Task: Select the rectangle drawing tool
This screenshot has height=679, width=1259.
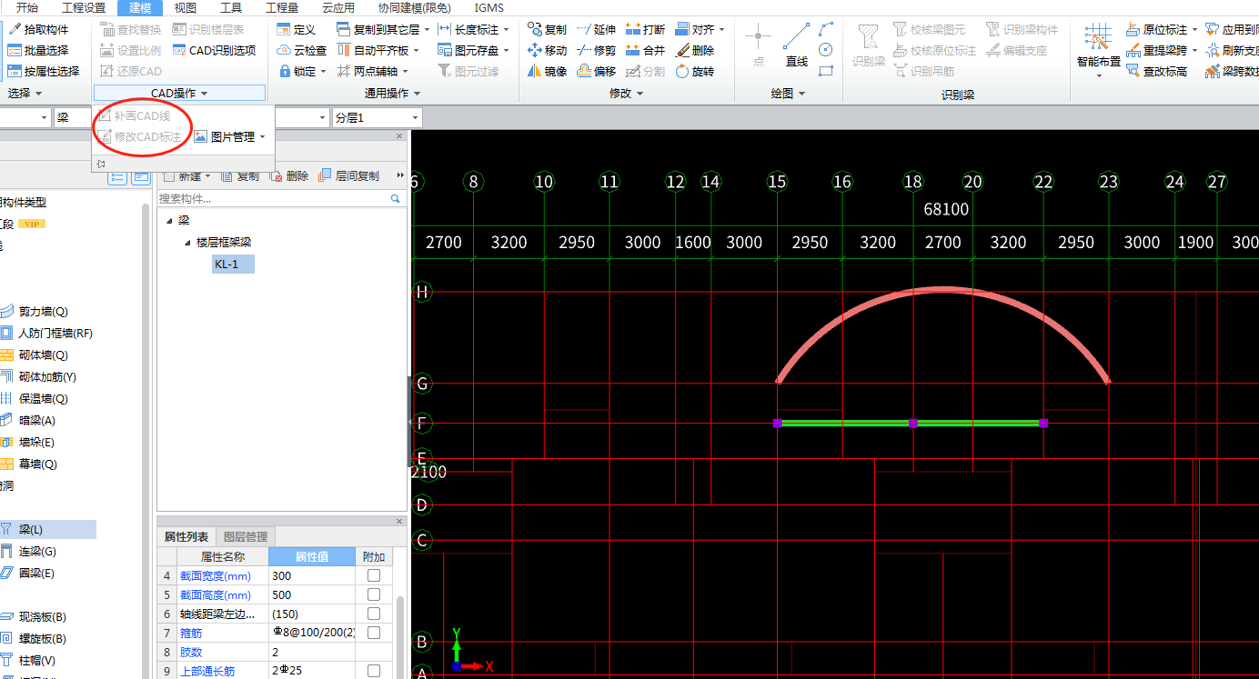Action: (826, 71)
